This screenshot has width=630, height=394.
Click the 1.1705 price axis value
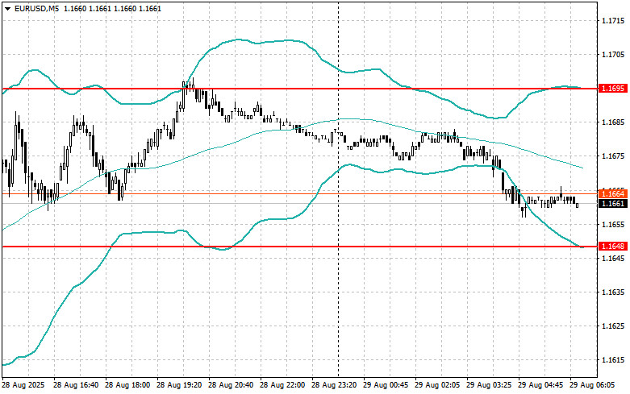click(613, 55)
